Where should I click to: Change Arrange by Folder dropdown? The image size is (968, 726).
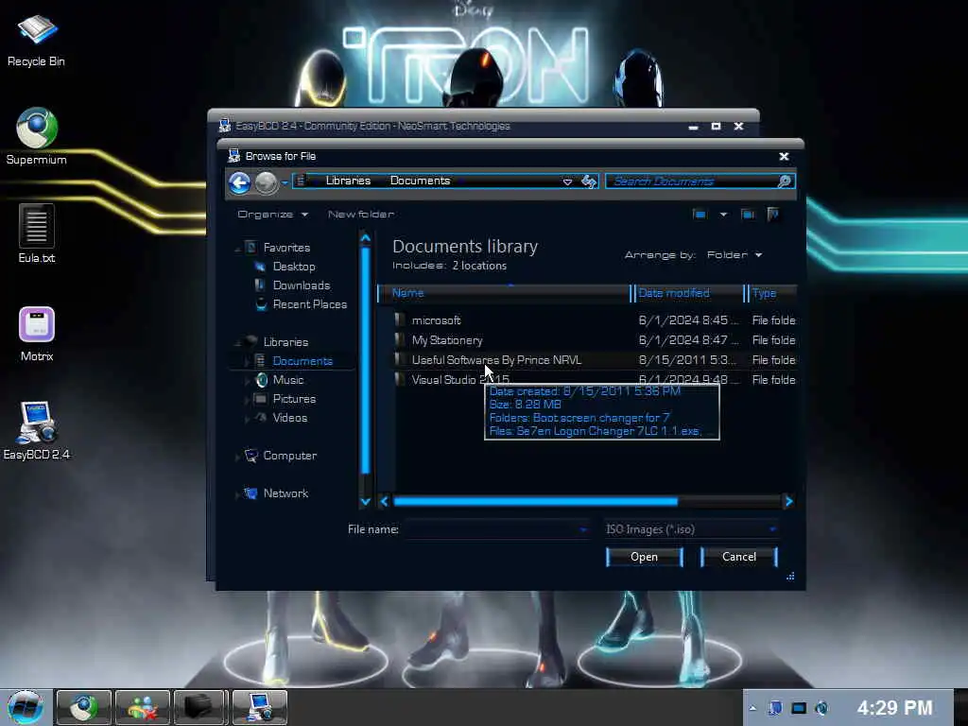tap(734, 255)
